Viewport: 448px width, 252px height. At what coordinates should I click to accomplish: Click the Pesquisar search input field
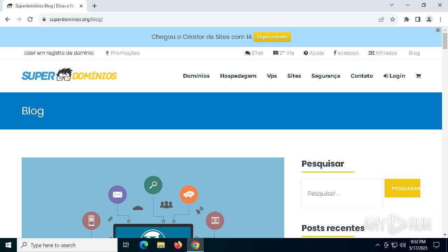pos(342,194)
